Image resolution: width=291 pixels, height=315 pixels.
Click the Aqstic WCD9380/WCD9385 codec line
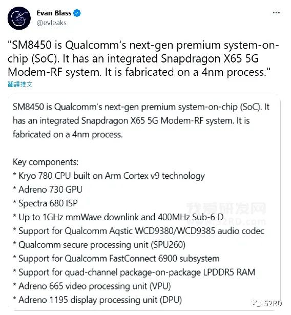pyautogui.click(x=138, y=231)
